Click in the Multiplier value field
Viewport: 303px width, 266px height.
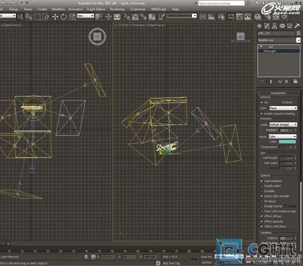click(x=287, y=130)
